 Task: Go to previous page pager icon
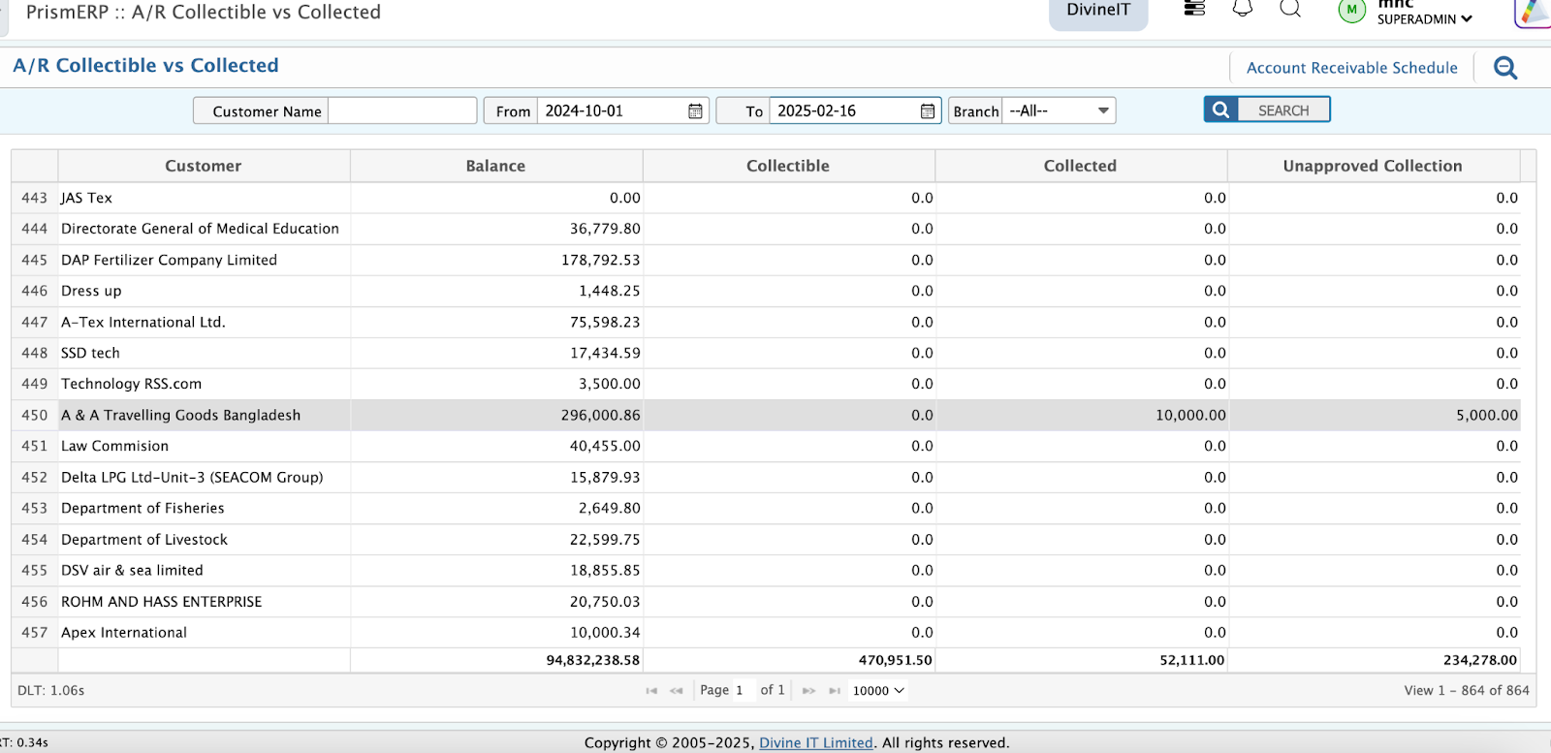pyautogui.click(x=677, y=691)
